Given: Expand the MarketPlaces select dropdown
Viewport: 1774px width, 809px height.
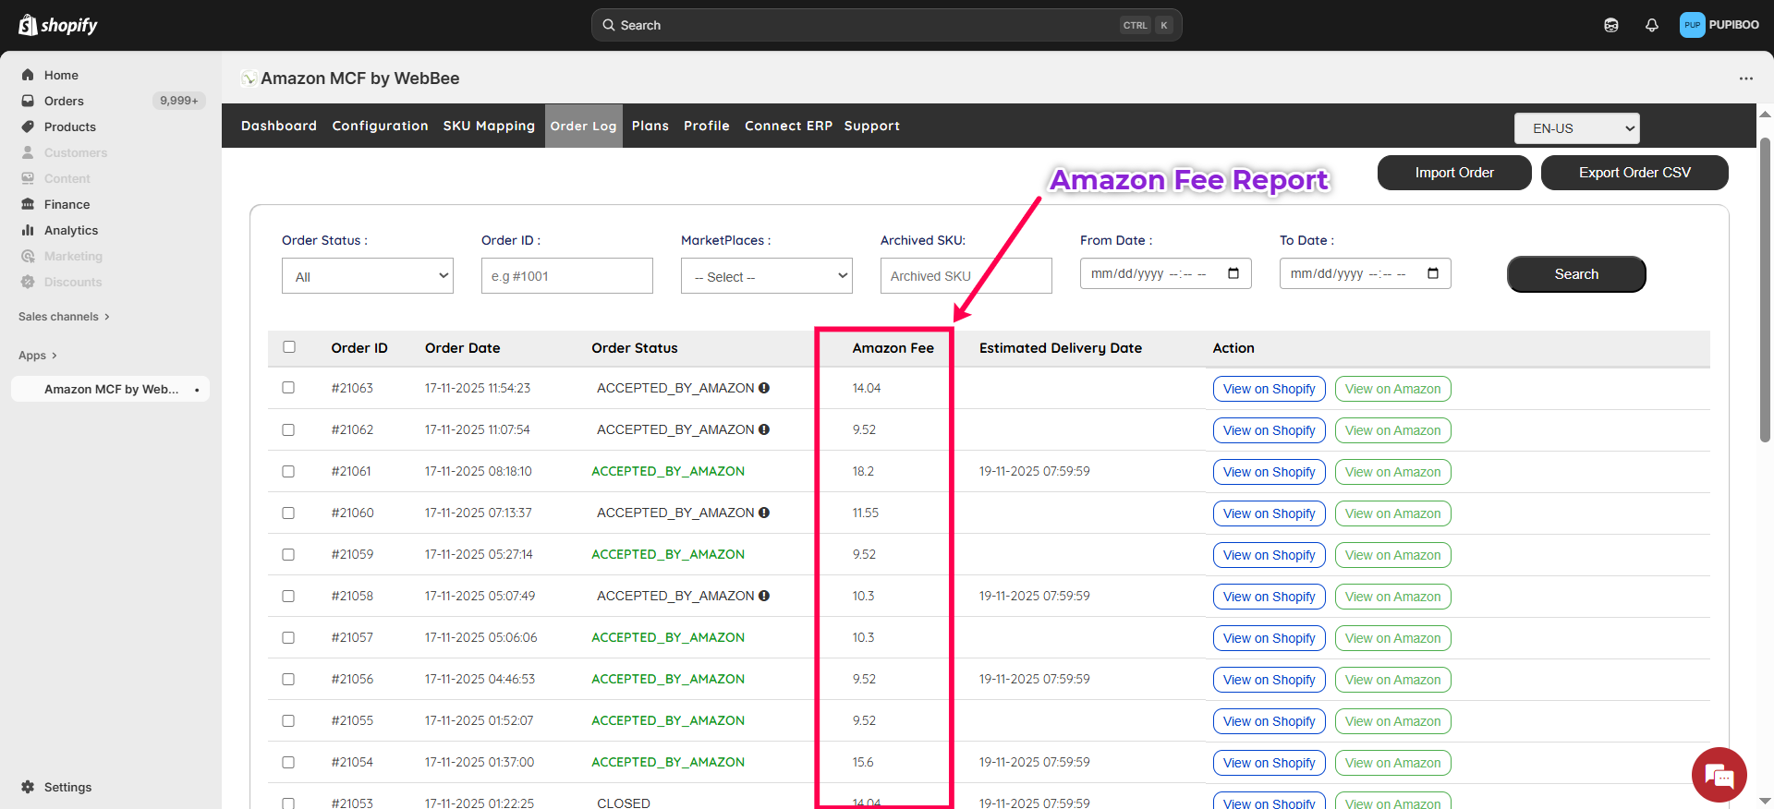Looking at the screenshot, I should tap(766, 276).
